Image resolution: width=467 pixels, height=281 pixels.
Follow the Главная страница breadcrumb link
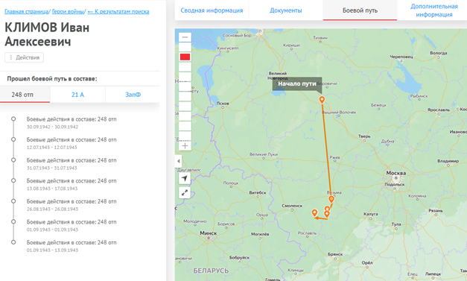click(27, 12)
